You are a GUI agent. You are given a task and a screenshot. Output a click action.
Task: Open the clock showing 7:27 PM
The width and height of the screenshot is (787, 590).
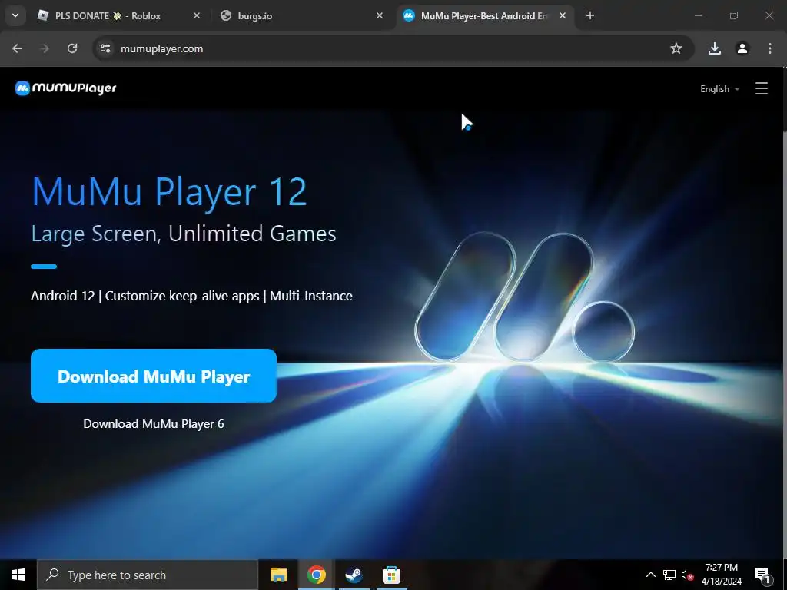tap(721, 575)
